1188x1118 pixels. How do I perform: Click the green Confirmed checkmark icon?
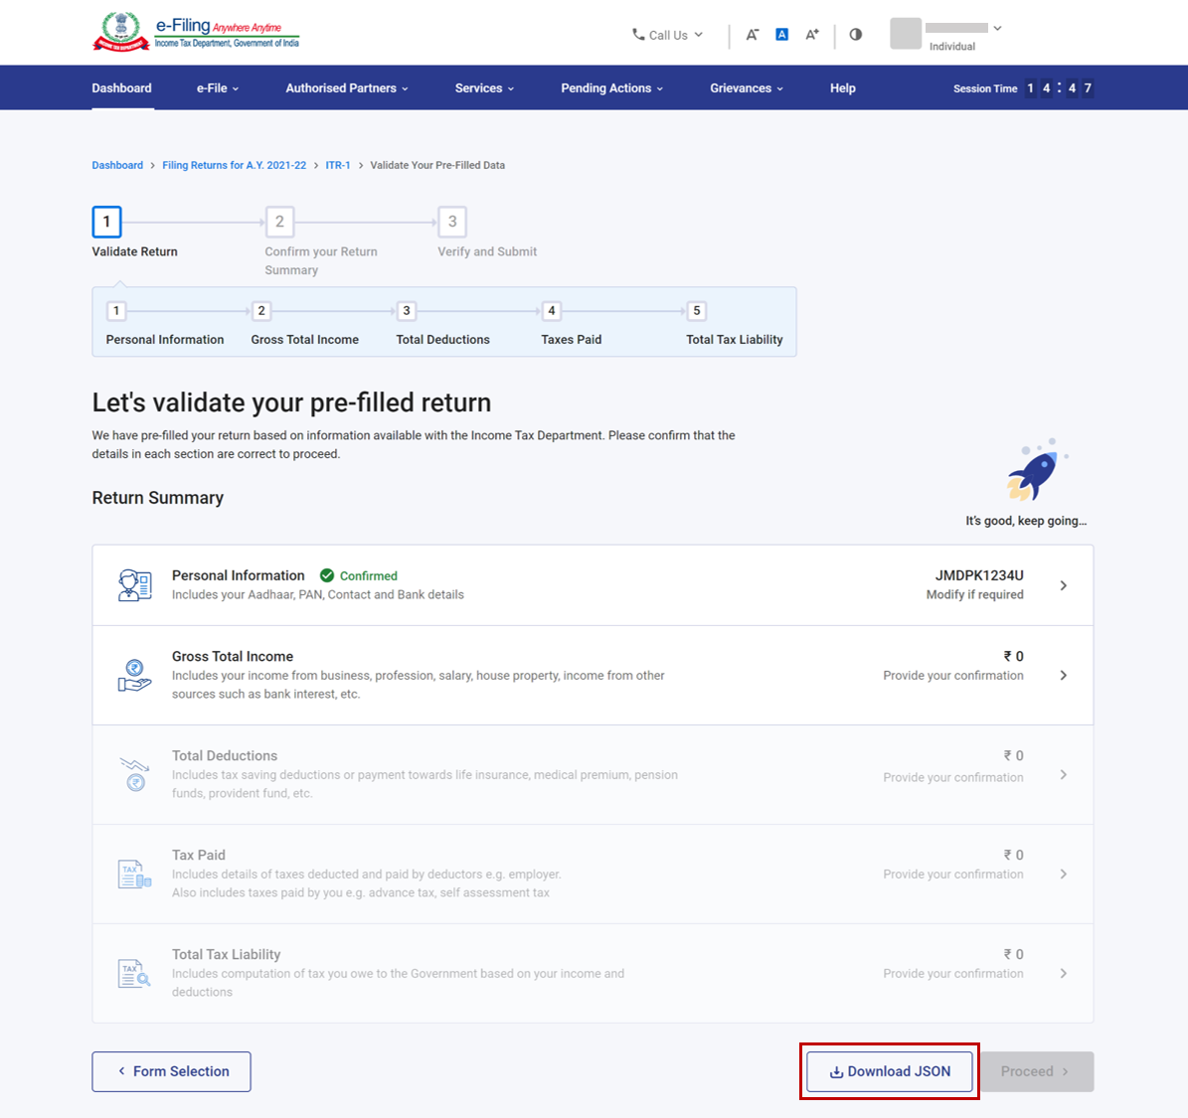[x=327, y=575]
